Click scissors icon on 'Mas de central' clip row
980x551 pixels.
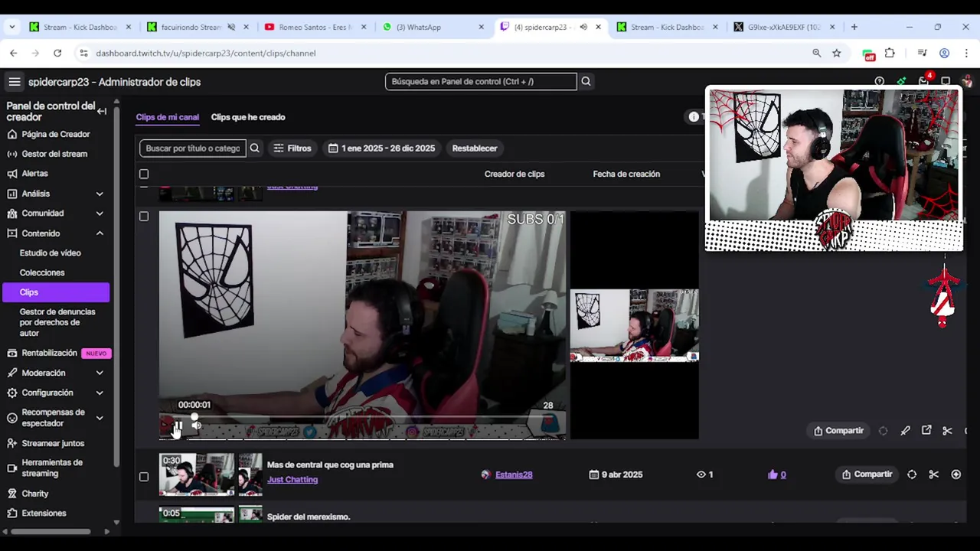(x=933, y=474)
